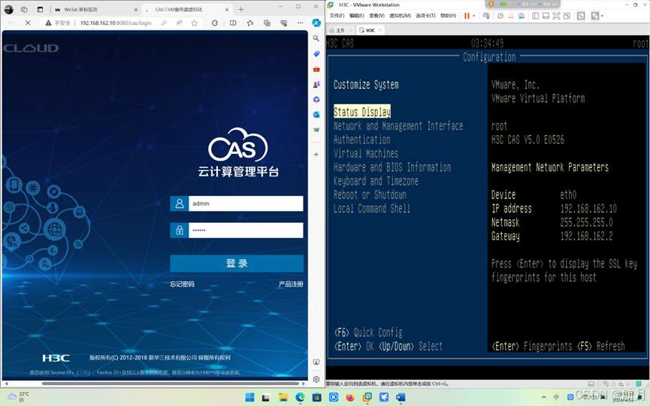This screenshot has width=650, height=406.
Task: Open Microsoft Word from the taskbar
Action: (x=401, y=397)
